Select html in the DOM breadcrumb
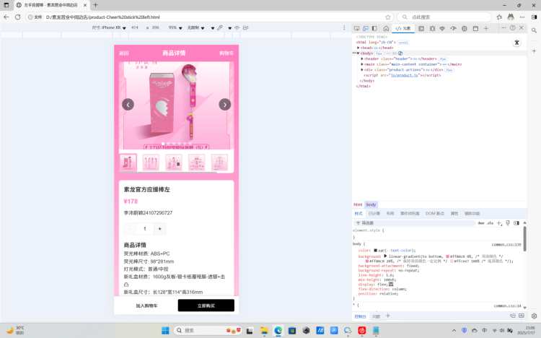The image size is (541, 338). [x=358, y=204]
